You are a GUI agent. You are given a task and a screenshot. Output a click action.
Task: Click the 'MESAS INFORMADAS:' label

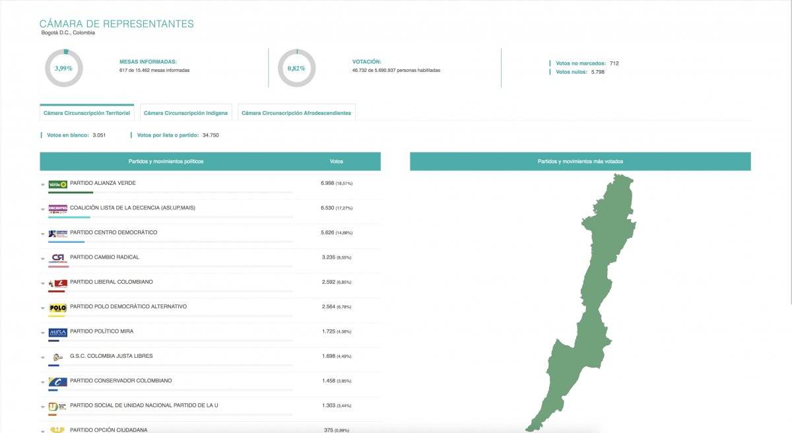pyautogui.click(x=148, y=61)
